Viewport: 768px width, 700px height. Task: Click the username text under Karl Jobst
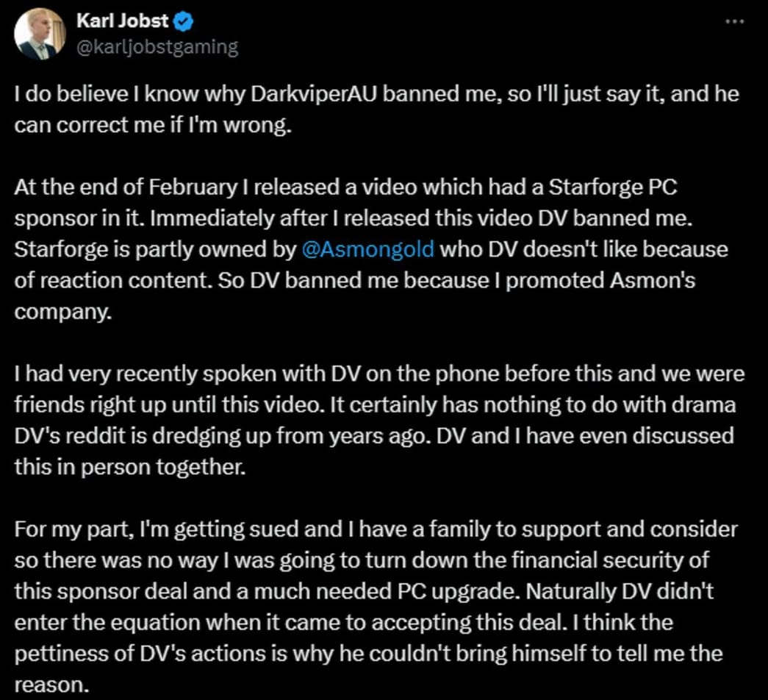click(x=157, y=46)
